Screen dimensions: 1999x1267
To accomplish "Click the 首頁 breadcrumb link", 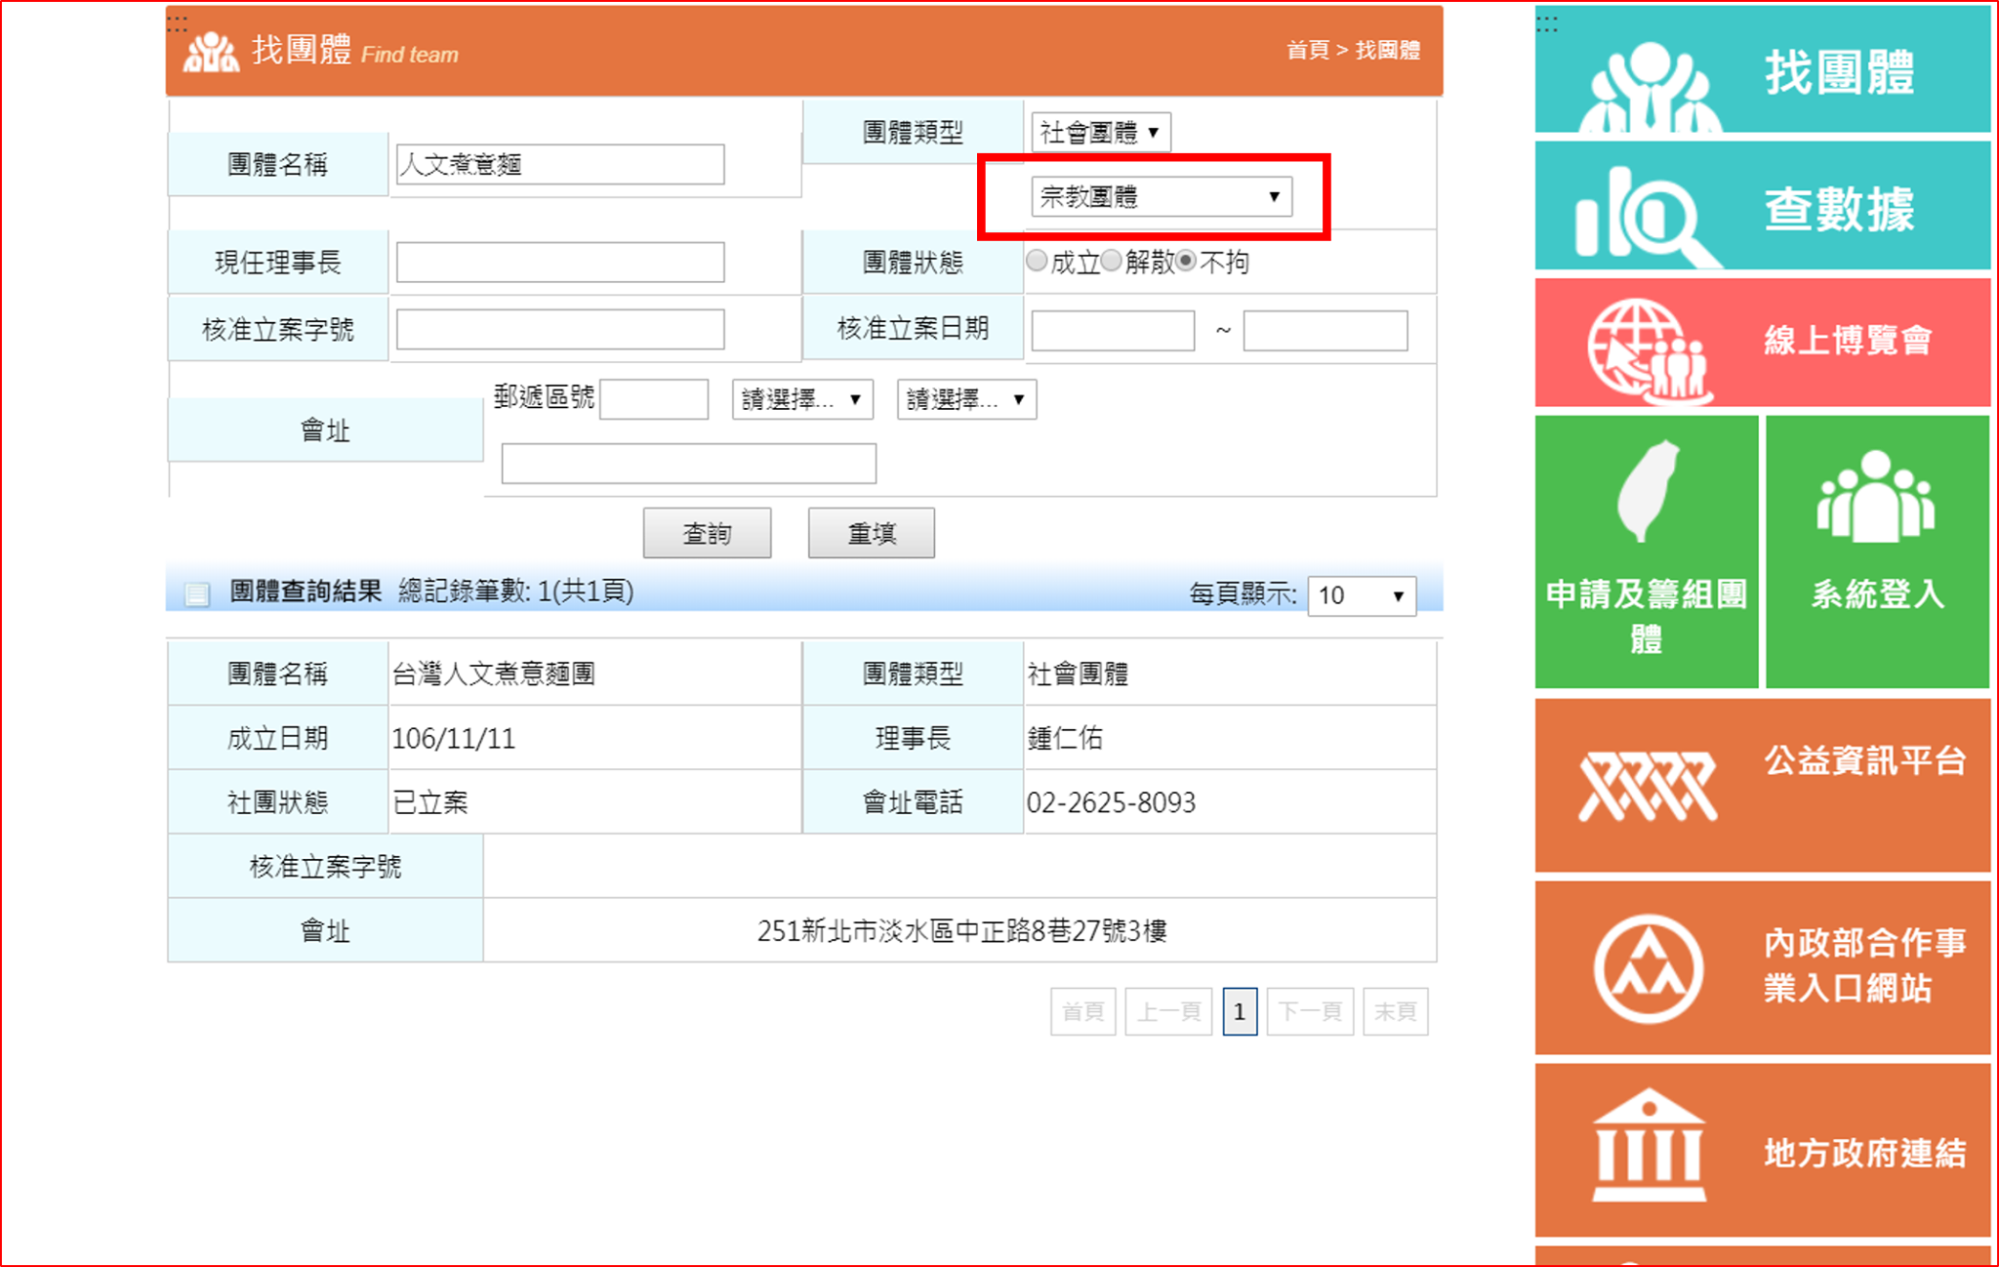I will tap(1308, 50).
